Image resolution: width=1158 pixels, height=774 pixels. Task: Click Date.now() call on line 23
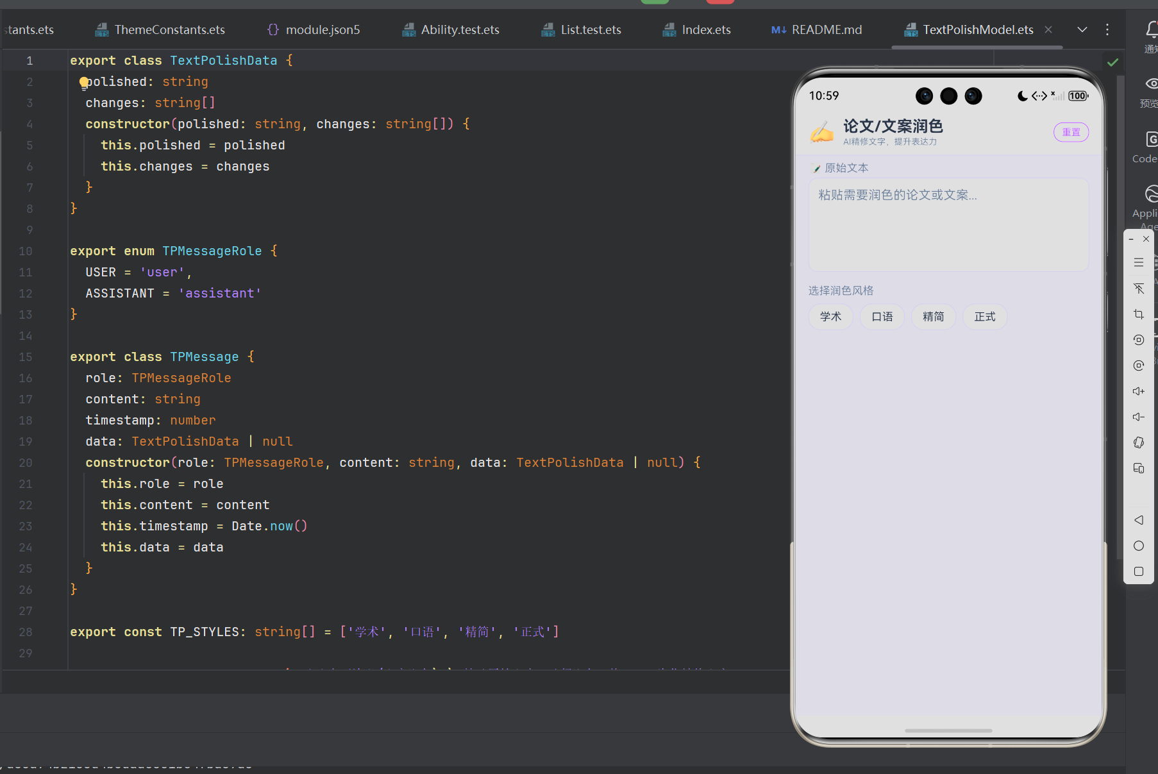coord(269,526)
